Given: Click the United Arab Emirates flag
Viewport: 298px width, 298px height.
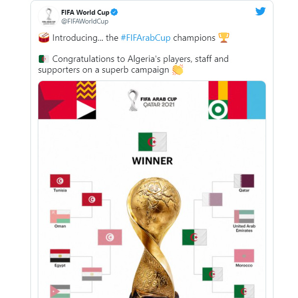Looking at the screenshot, I should pyautogui.click(x=244, y=217).
